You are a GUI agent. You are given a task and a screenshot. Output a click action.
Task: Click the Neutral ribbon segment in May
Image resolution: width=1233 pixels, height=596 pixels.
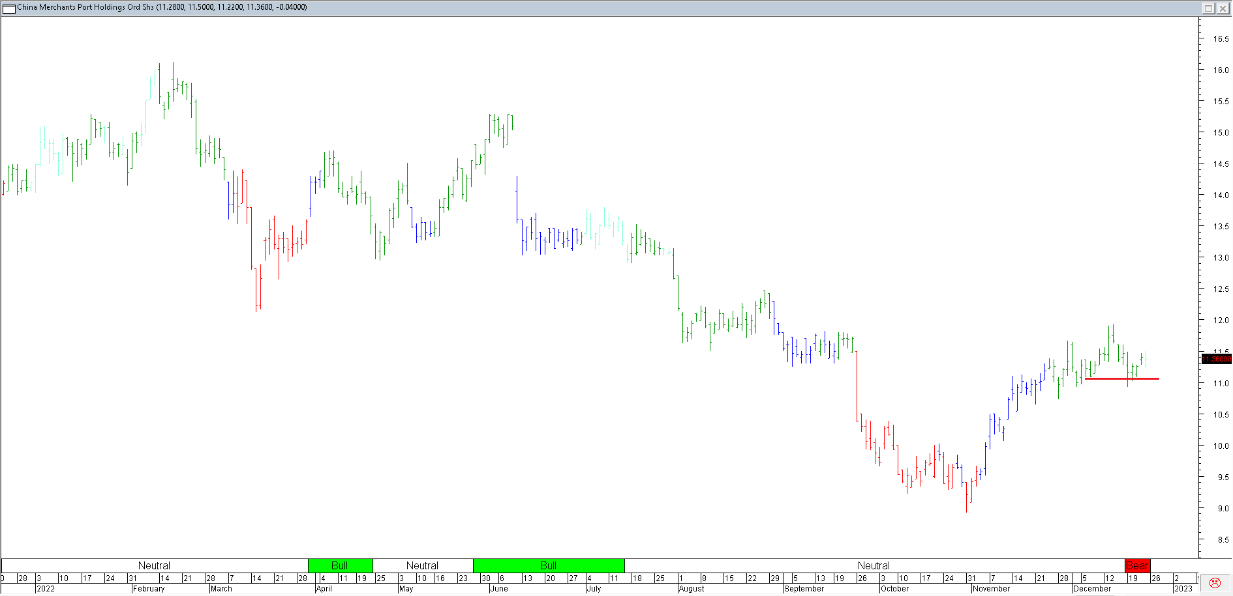423,565
